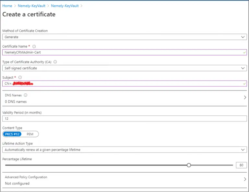Open DNS Names configuration chevron
The image size is (249, 192).
[245, 98]
